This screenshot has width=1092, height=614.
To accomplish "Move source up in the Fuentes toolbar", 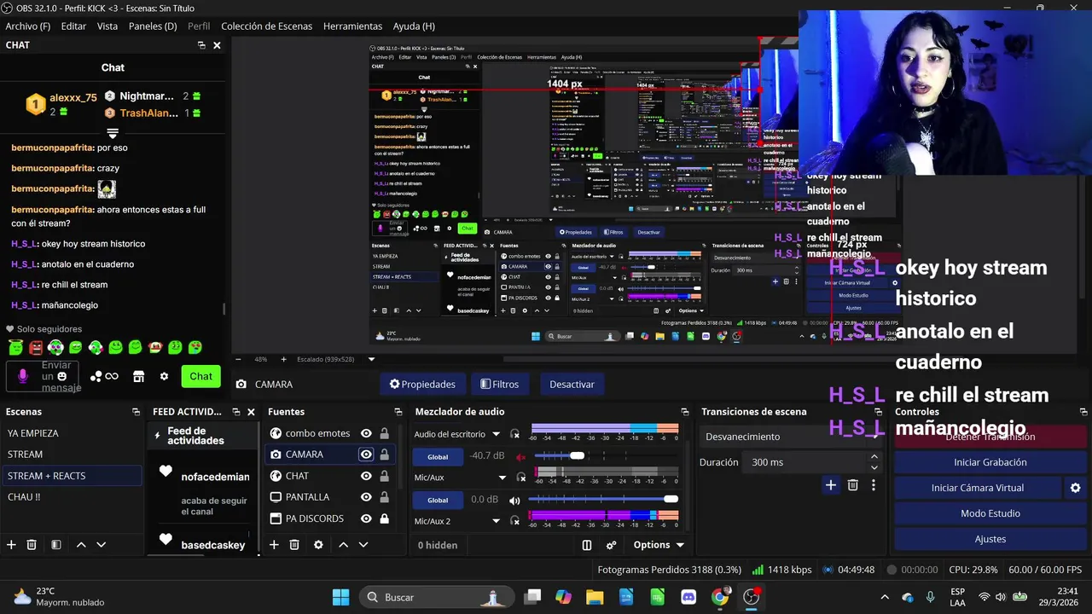I will tap(343, 544).
